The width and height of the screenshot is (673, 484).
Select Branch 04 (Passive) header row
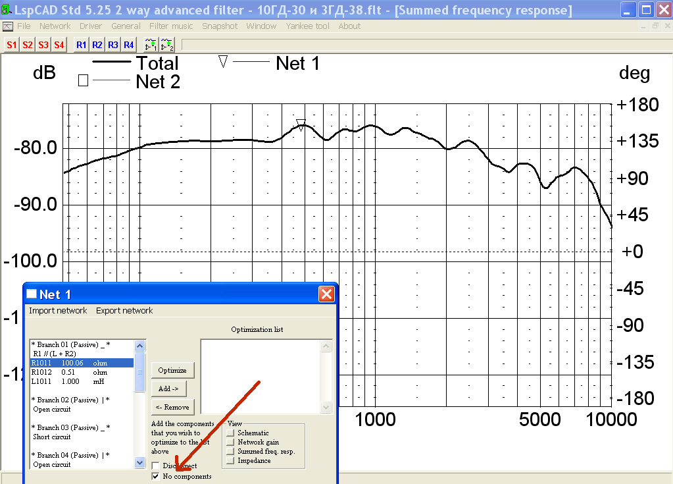click(82, 455)
